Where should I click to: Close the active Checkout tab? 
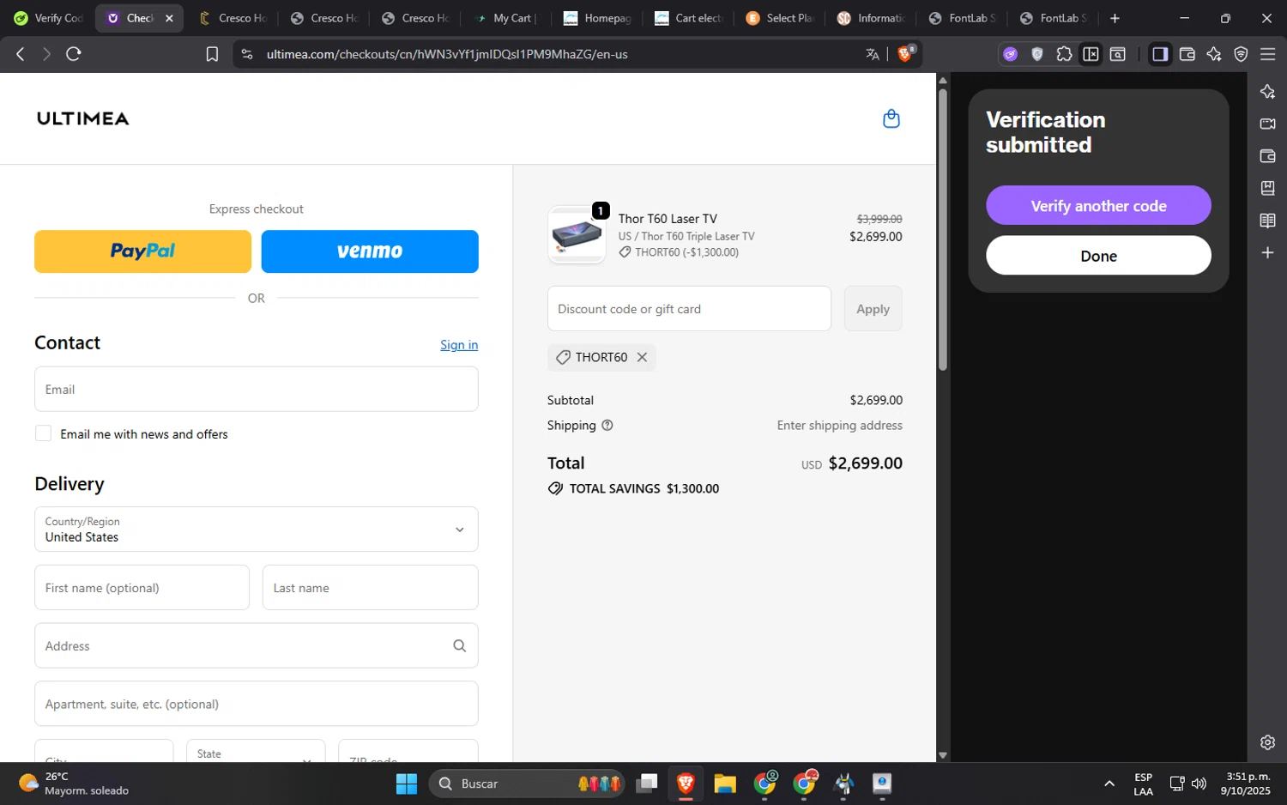tap(169, 18)
